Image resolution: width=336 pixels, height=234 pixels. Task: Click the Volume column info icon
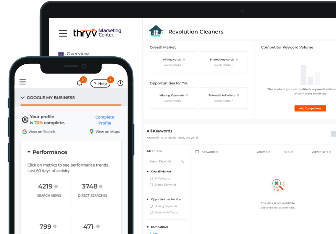[269, 152]
